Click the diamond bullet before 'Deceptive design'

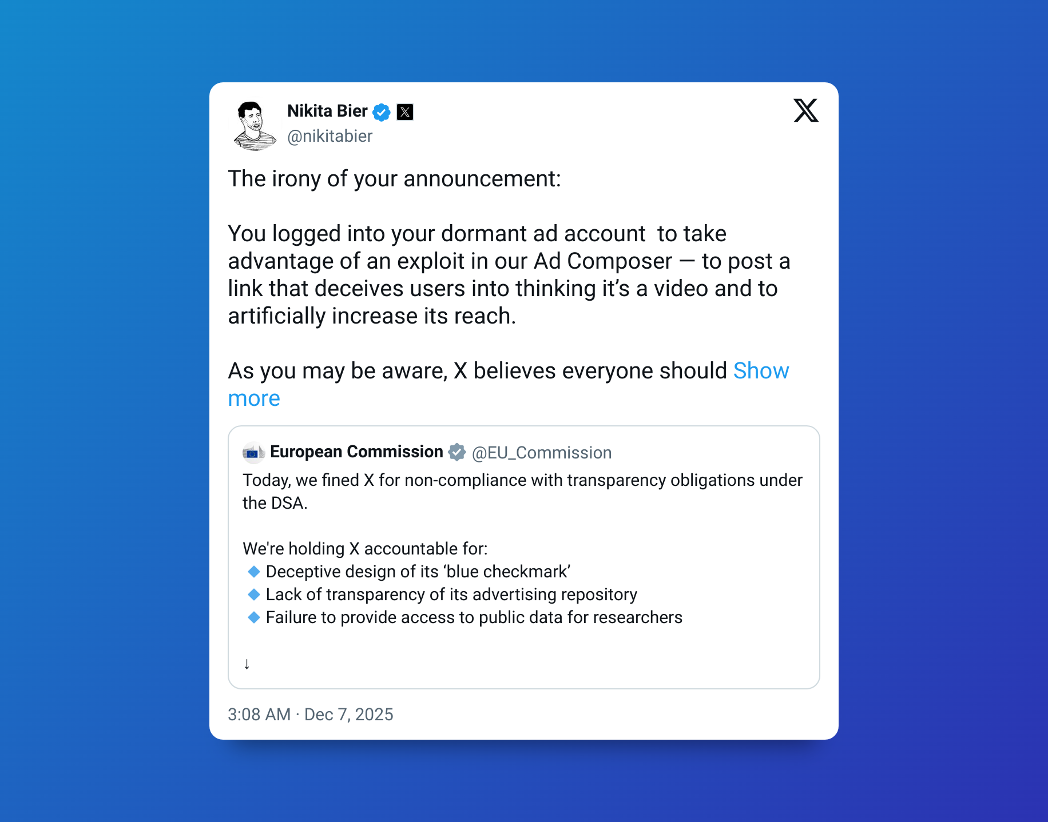[x=254, y=572]
